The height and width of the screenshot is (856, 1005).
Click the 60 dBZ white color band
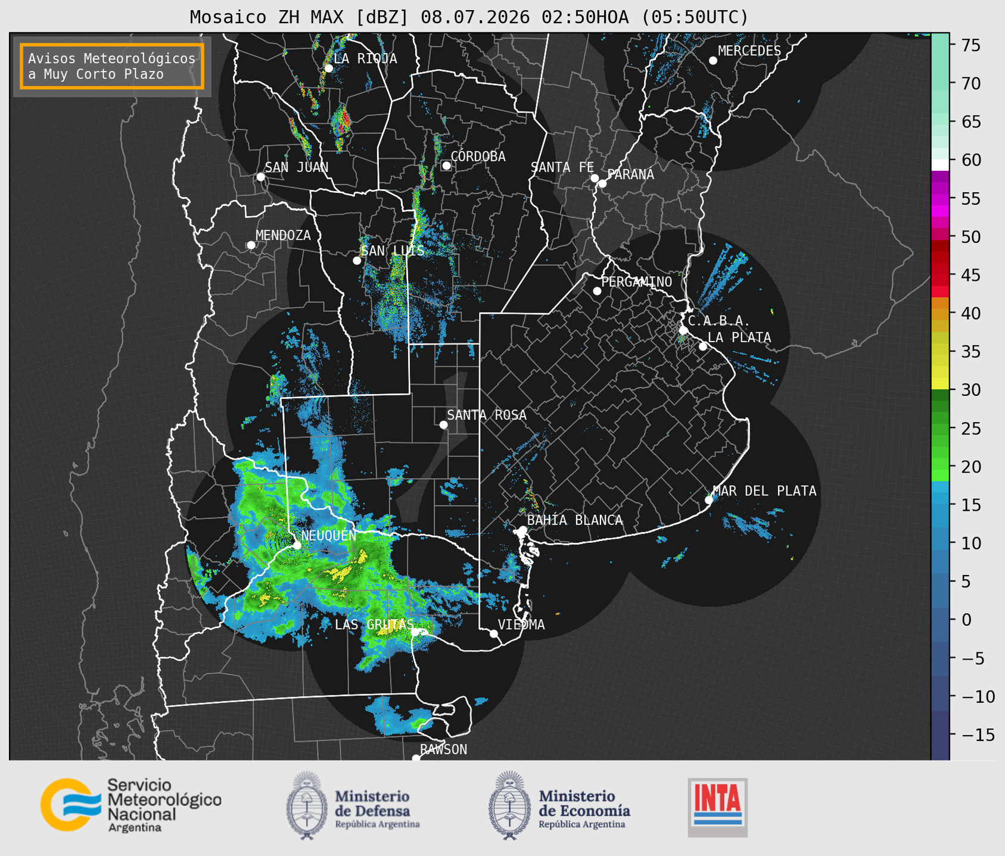coord(940,164)
